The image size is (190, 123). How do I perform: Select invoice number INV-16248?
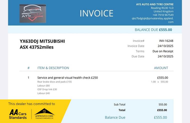click(x=166, y=41)
